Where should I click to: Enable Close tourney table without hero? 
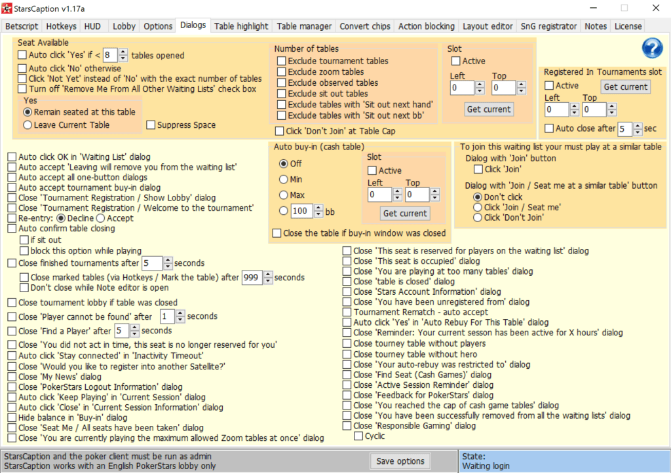tap(347, 354)
